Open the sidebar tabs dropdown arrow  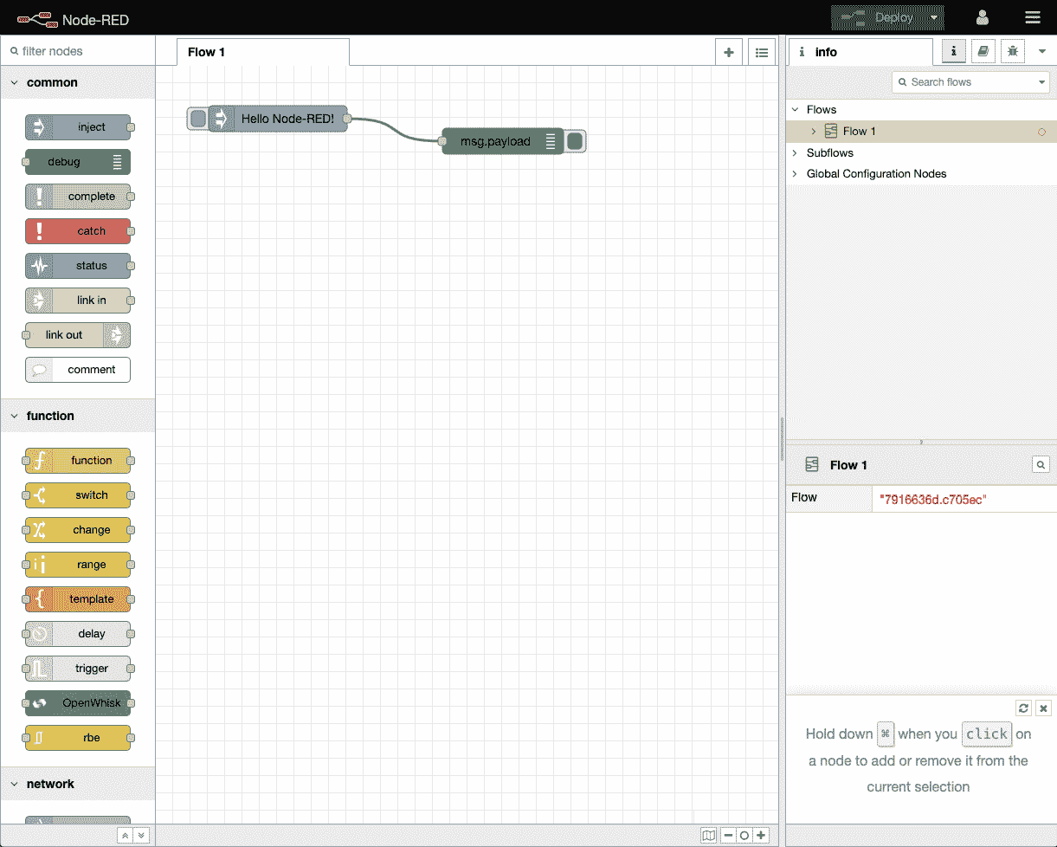point(1041,51)
